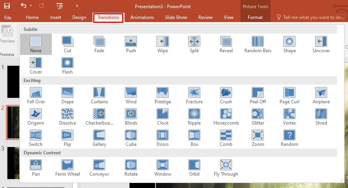Apply the Blinds transition
Viewport: 348px width, 188px height.
coord(131,117)
